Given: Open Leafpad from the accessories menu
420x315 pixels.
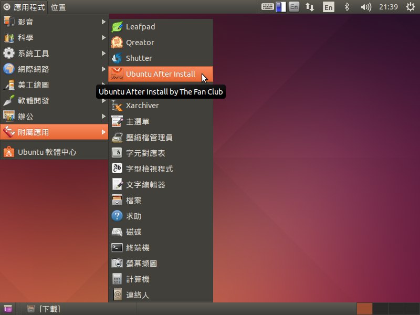Looking at the screenshot, I should pyautogui.click(x=161, y=27).
